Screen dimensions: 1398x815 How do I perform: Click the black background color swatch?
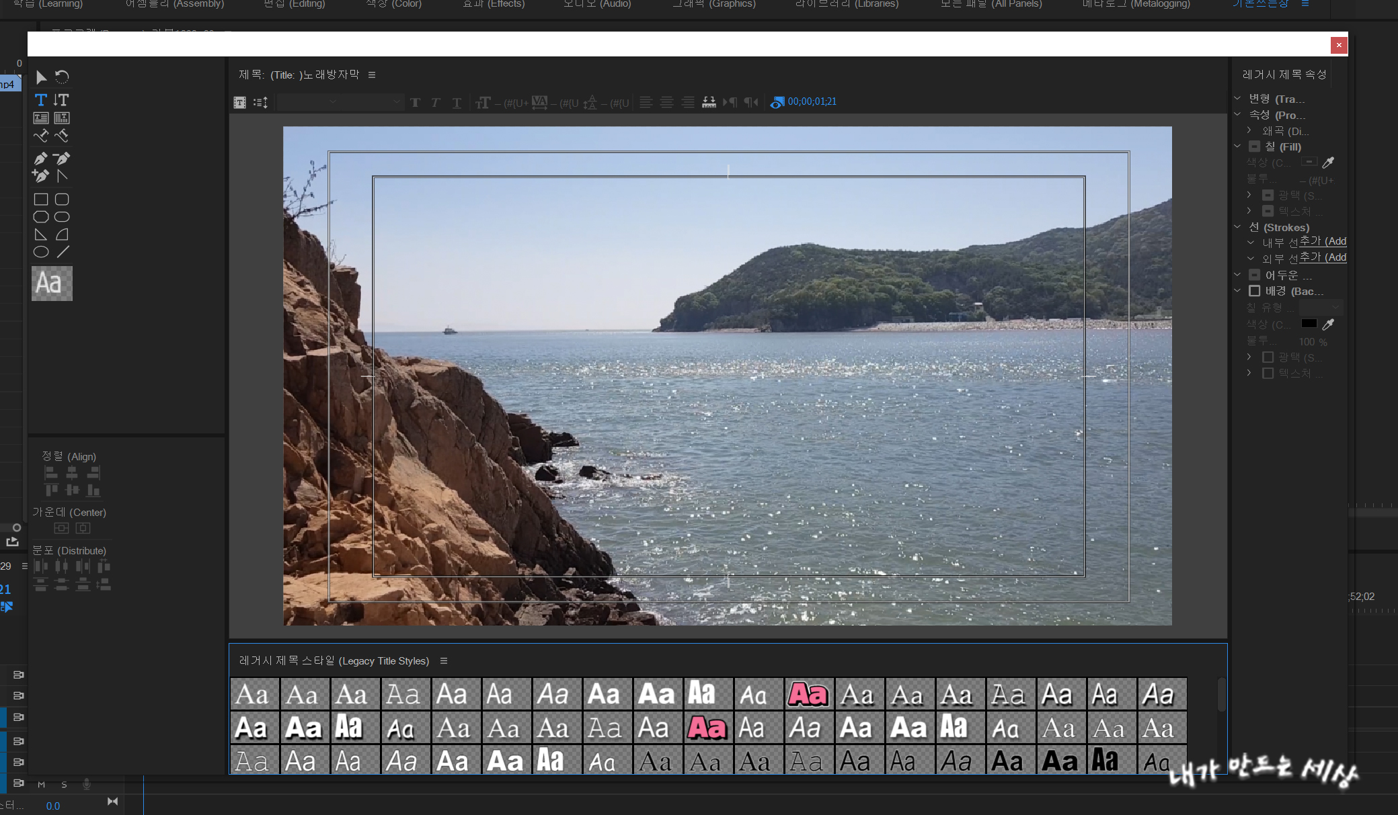tap(1309, 324)
